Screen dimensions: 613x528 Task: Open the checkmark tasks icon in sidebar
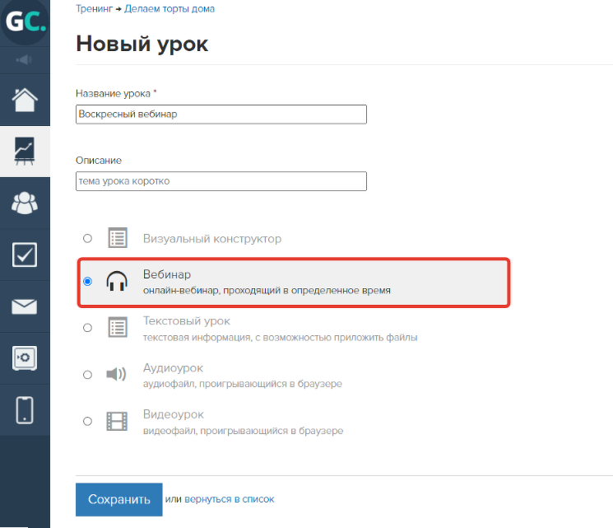point(25,255)
